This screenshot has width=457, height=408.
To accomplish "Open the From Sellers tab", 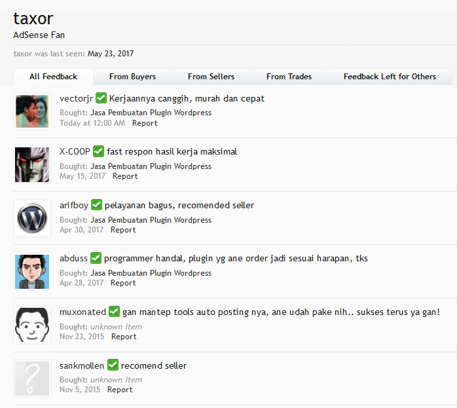I will 211,77.
